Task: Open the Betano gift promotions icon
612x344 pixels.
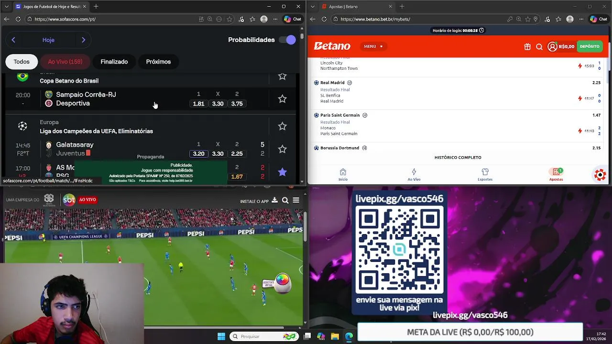Action: [527, 47]
